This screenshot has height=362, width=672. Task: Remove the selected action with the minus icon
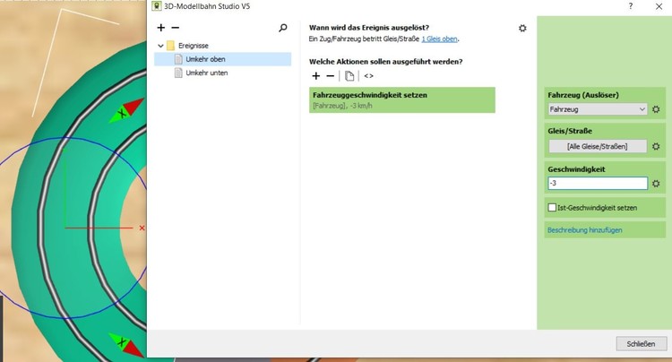(330, 76)
